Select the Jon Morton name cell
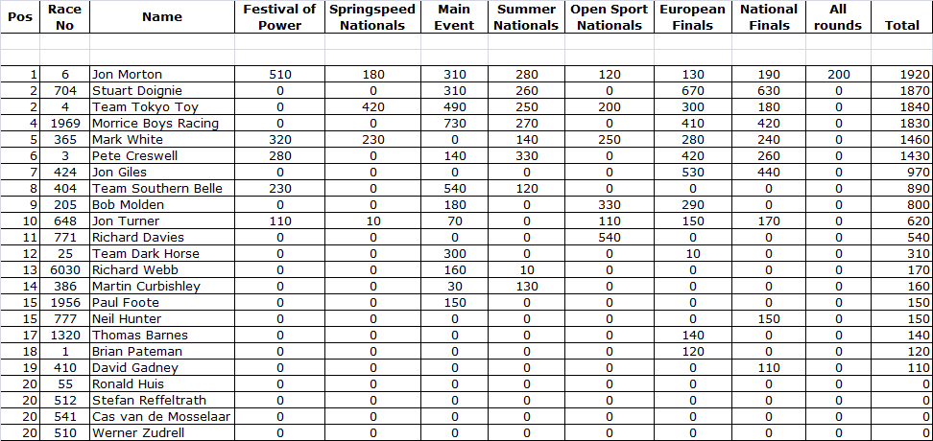 (x=127, y=74)
